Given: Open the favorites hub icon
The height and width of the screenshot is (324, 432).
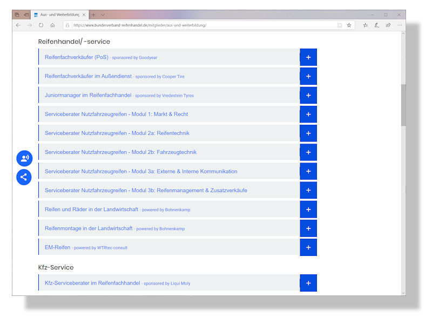Looking at the screenshot, I should (366, 25).
